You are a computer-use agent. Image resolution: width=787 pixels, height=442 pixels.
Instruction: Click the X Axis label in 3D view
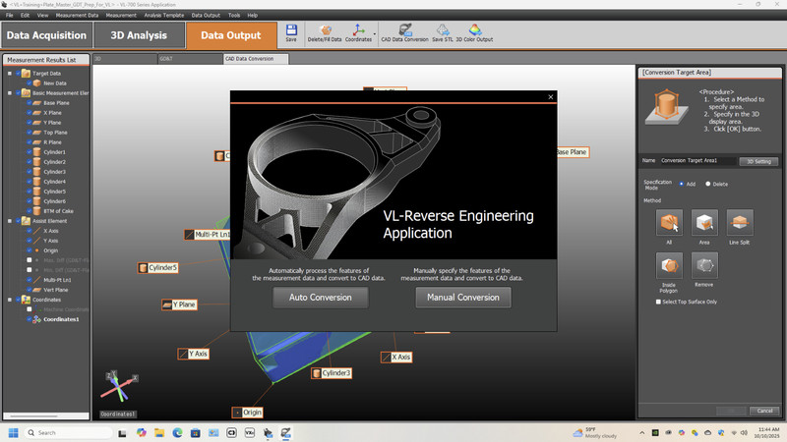pos(396,357)
